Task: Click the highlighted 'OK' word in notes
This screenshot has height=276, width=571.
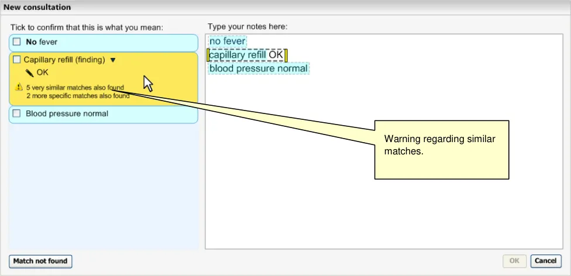Action: click(276, 55)
